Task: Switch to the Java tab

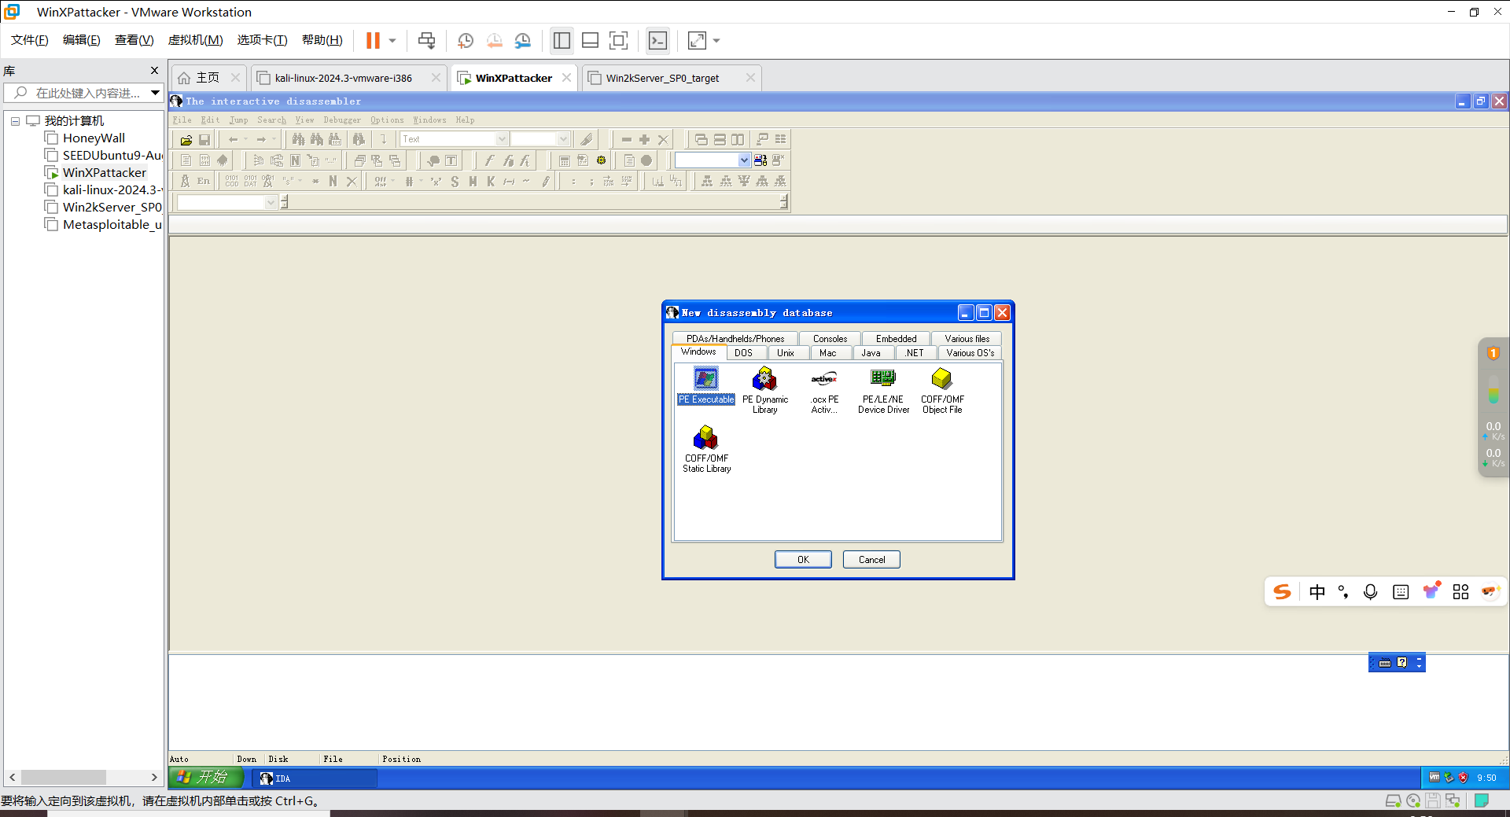Action: click(871, 353)
